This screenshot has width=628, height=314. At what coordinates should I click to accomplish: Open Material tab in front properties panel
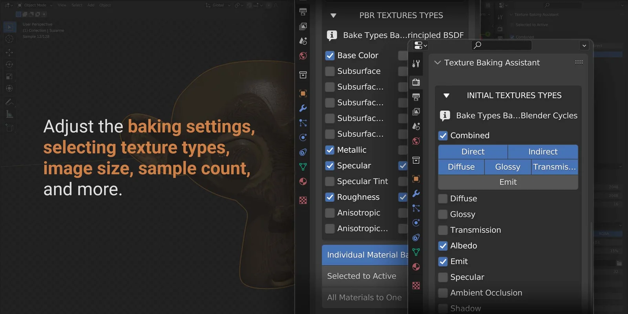[416, 267]
